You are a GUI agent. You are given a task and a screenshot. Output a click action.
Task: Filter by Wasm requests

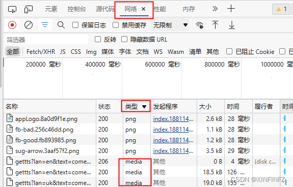pyautogui.click(x=176, y=52)
